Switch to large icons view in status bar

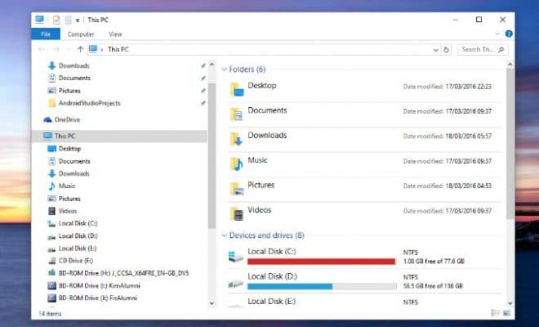point(506,313)
